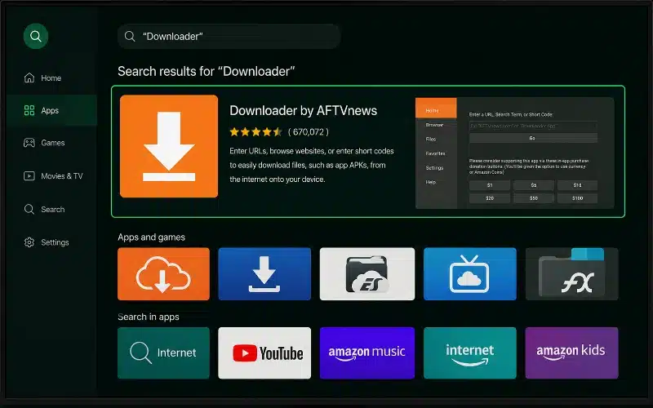
Task: Click Favorites in the preview screenshot
Action: point(435,153)
